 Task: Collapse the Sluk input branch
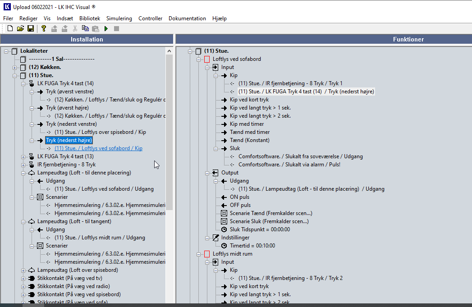[216, 148]
